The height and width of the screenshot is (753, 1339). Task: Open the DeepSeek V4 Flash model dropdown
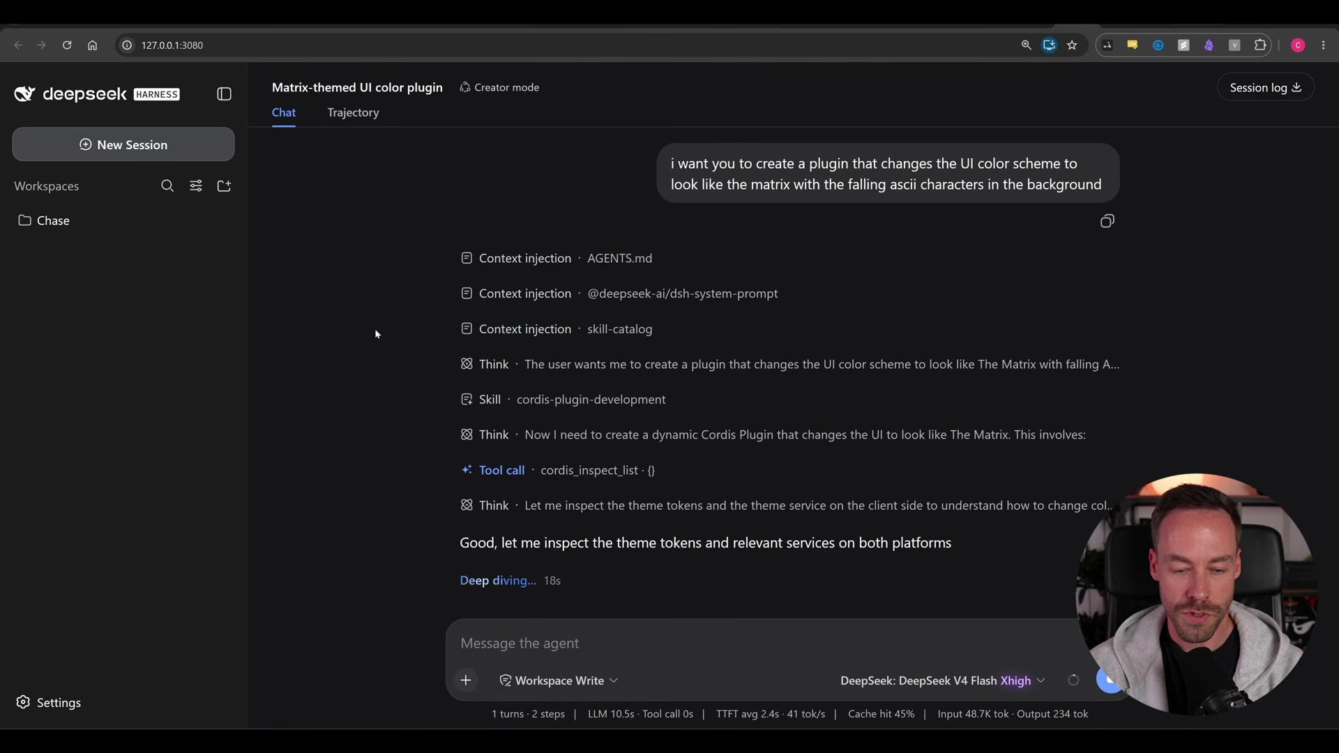tap(942, 680)
